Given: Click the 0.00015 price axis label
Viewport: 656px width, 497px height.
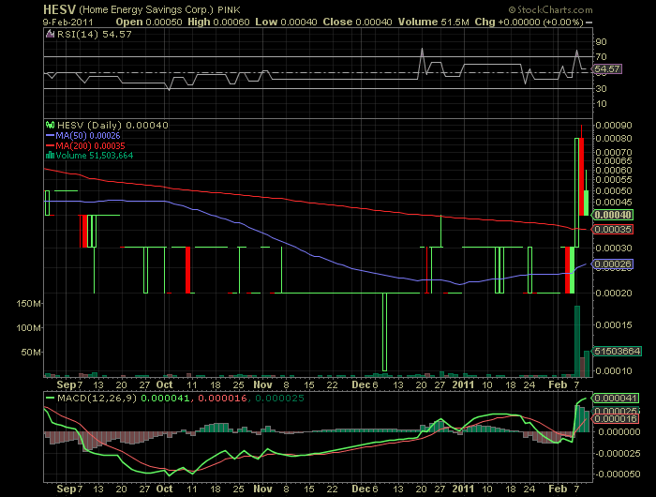Looking at the screenshot, I should (x=613, y=324).
